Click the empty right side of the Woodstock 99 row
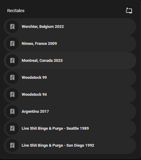Image resolution: width=141 pixels, height=160 pixels. 91,78
